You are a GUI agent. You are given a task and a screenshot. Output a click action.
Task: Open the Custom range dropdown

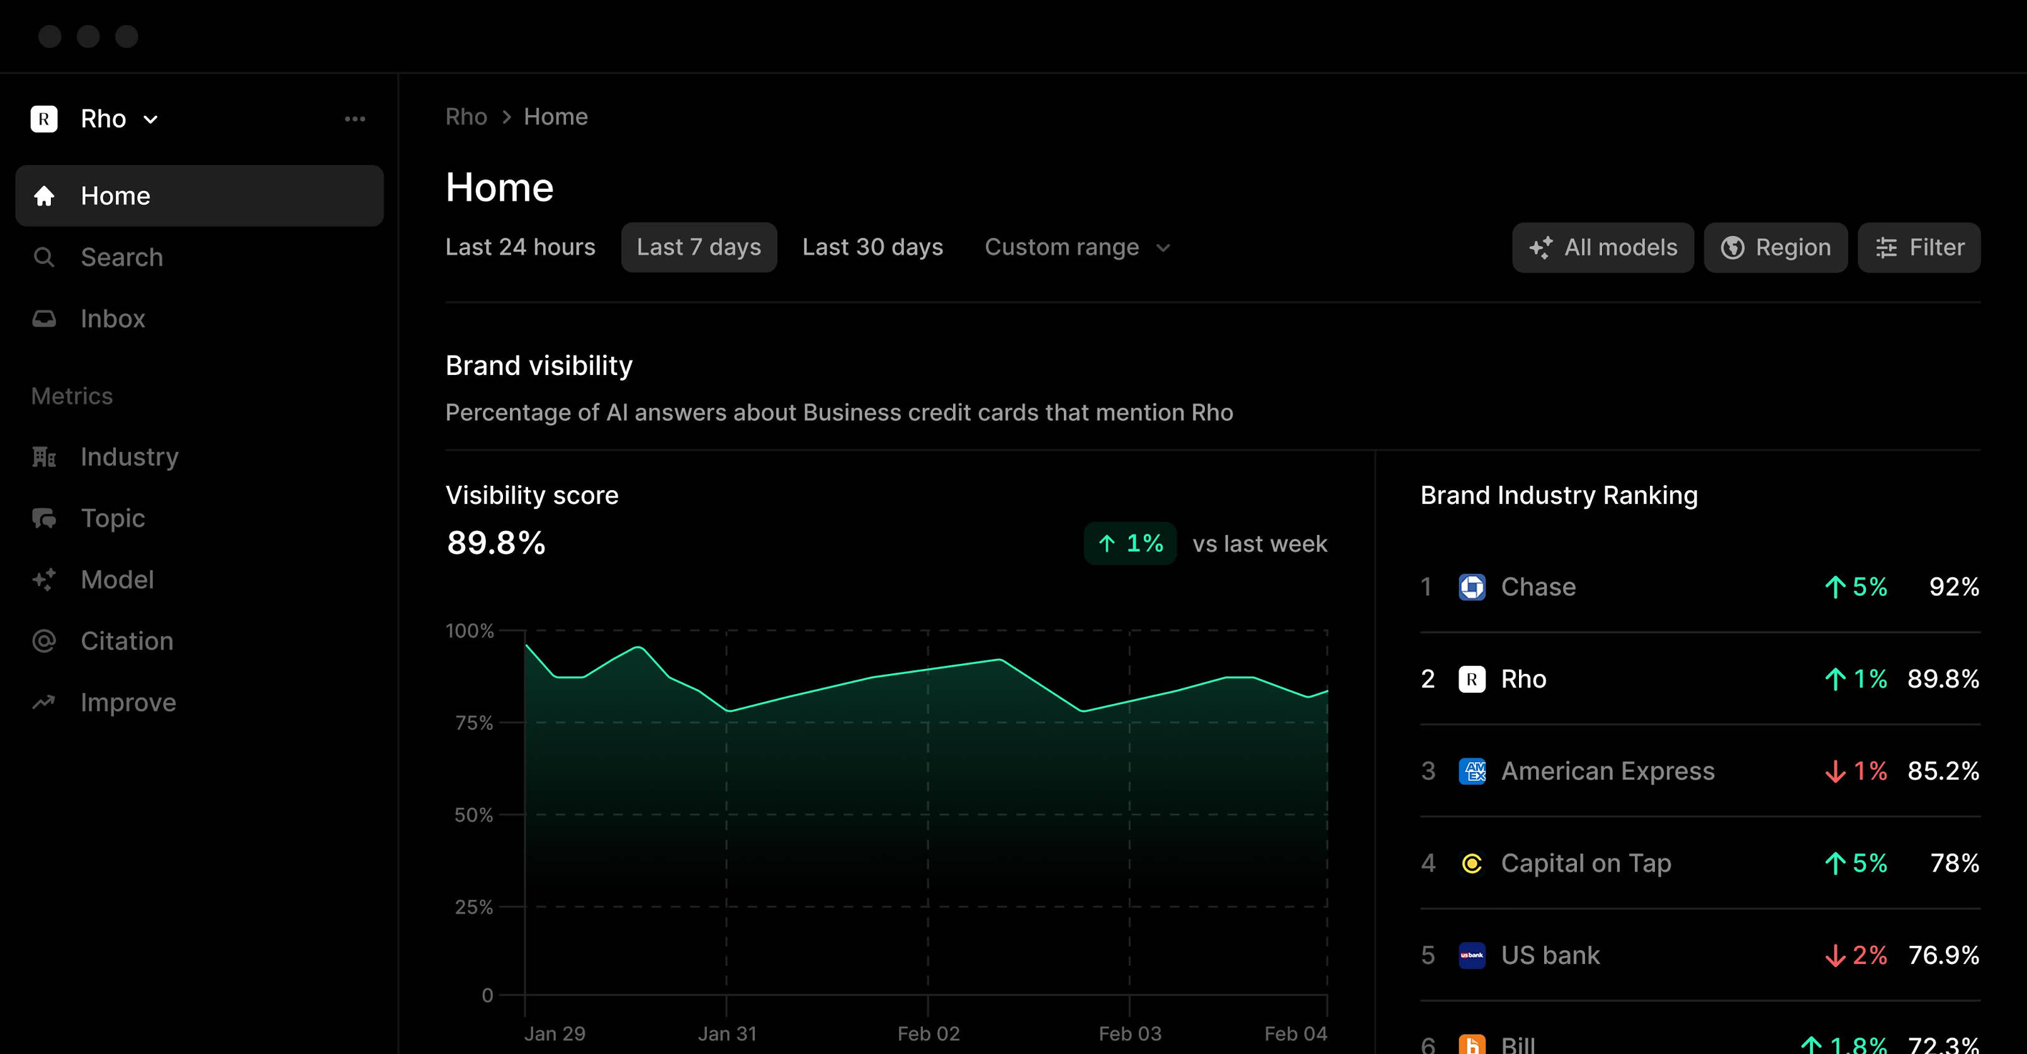pyautogui.click(x=1076, y=248)
